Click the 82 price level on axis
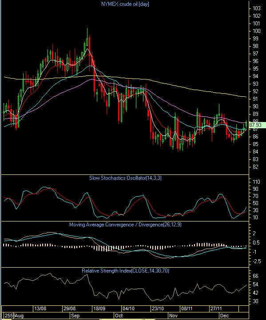The width and height of the screenshot is (266, 320). click(255, 167)
